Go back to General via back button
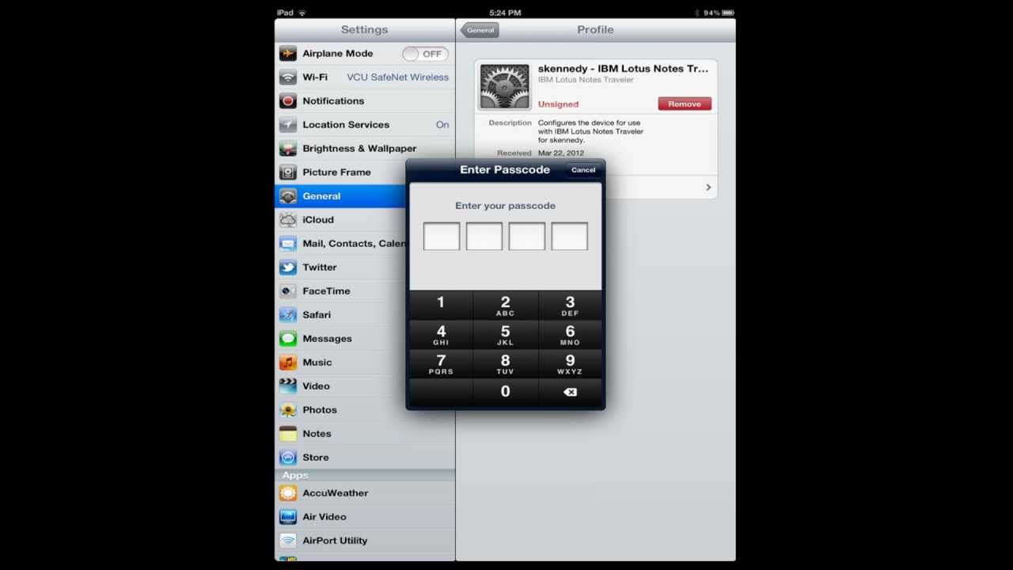Image resolution: width=1013 pixels, height=570 pixels. pyautogui.click(x=480, y=30)
